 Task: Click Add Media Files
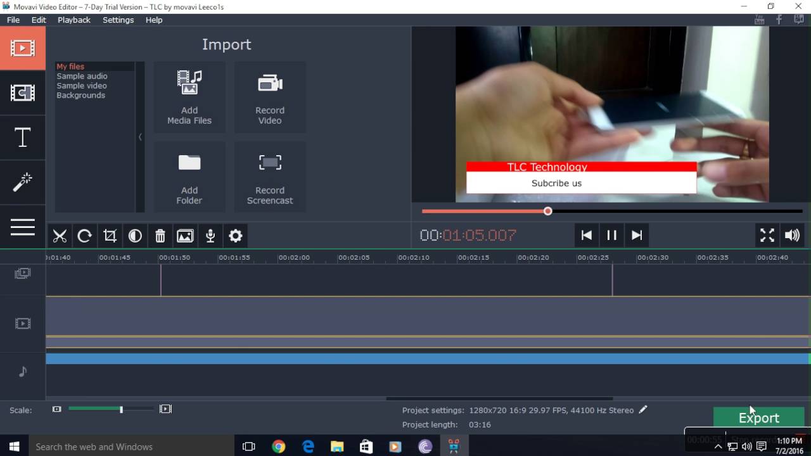[x=189, y=97]
